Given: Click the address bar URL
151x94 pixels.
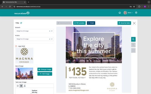Looking at the screenshot, I should click(28, 7).
